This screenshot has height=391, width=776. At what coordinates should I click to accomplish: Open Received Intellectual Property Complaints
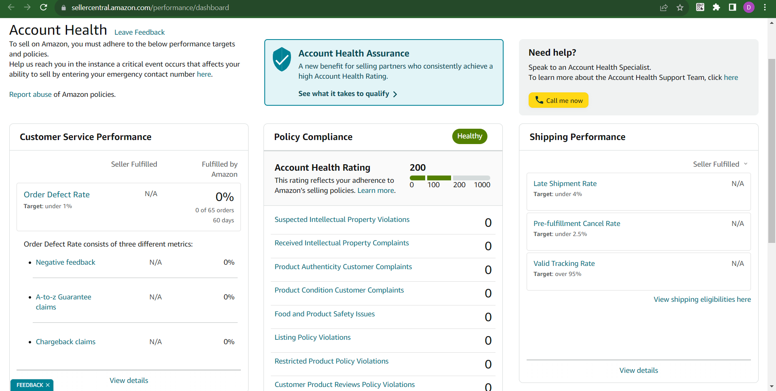pyautogui.click(x=342, y=243)
